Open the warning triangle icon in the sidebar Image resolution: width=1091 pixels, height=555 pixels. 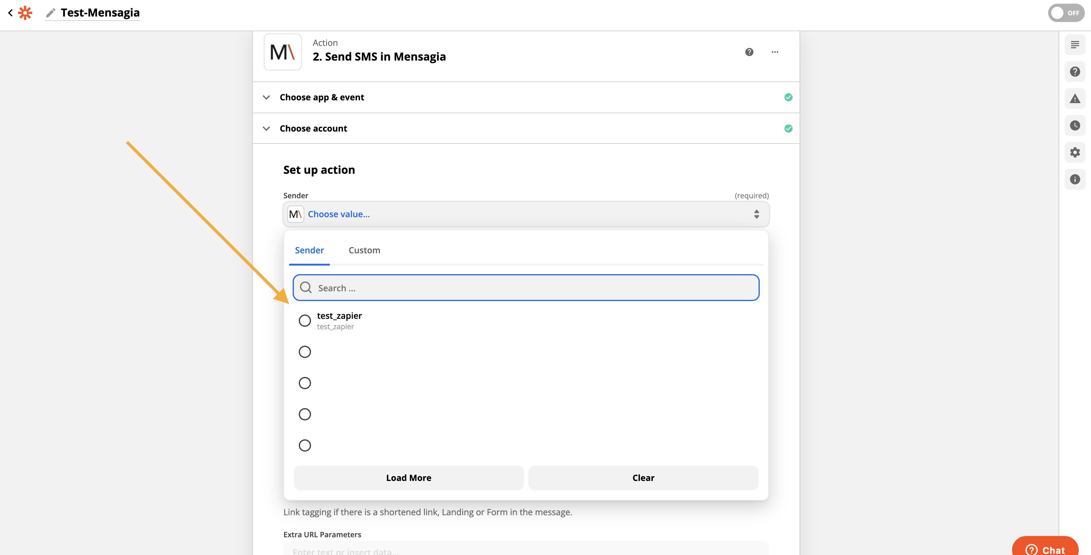click(1074, 99)
